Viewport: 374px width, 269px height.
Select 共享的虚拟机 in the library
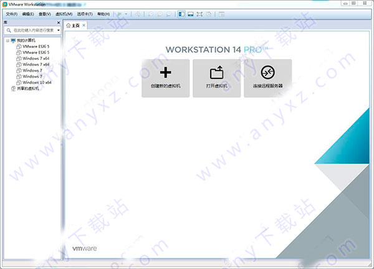point(27,88)
